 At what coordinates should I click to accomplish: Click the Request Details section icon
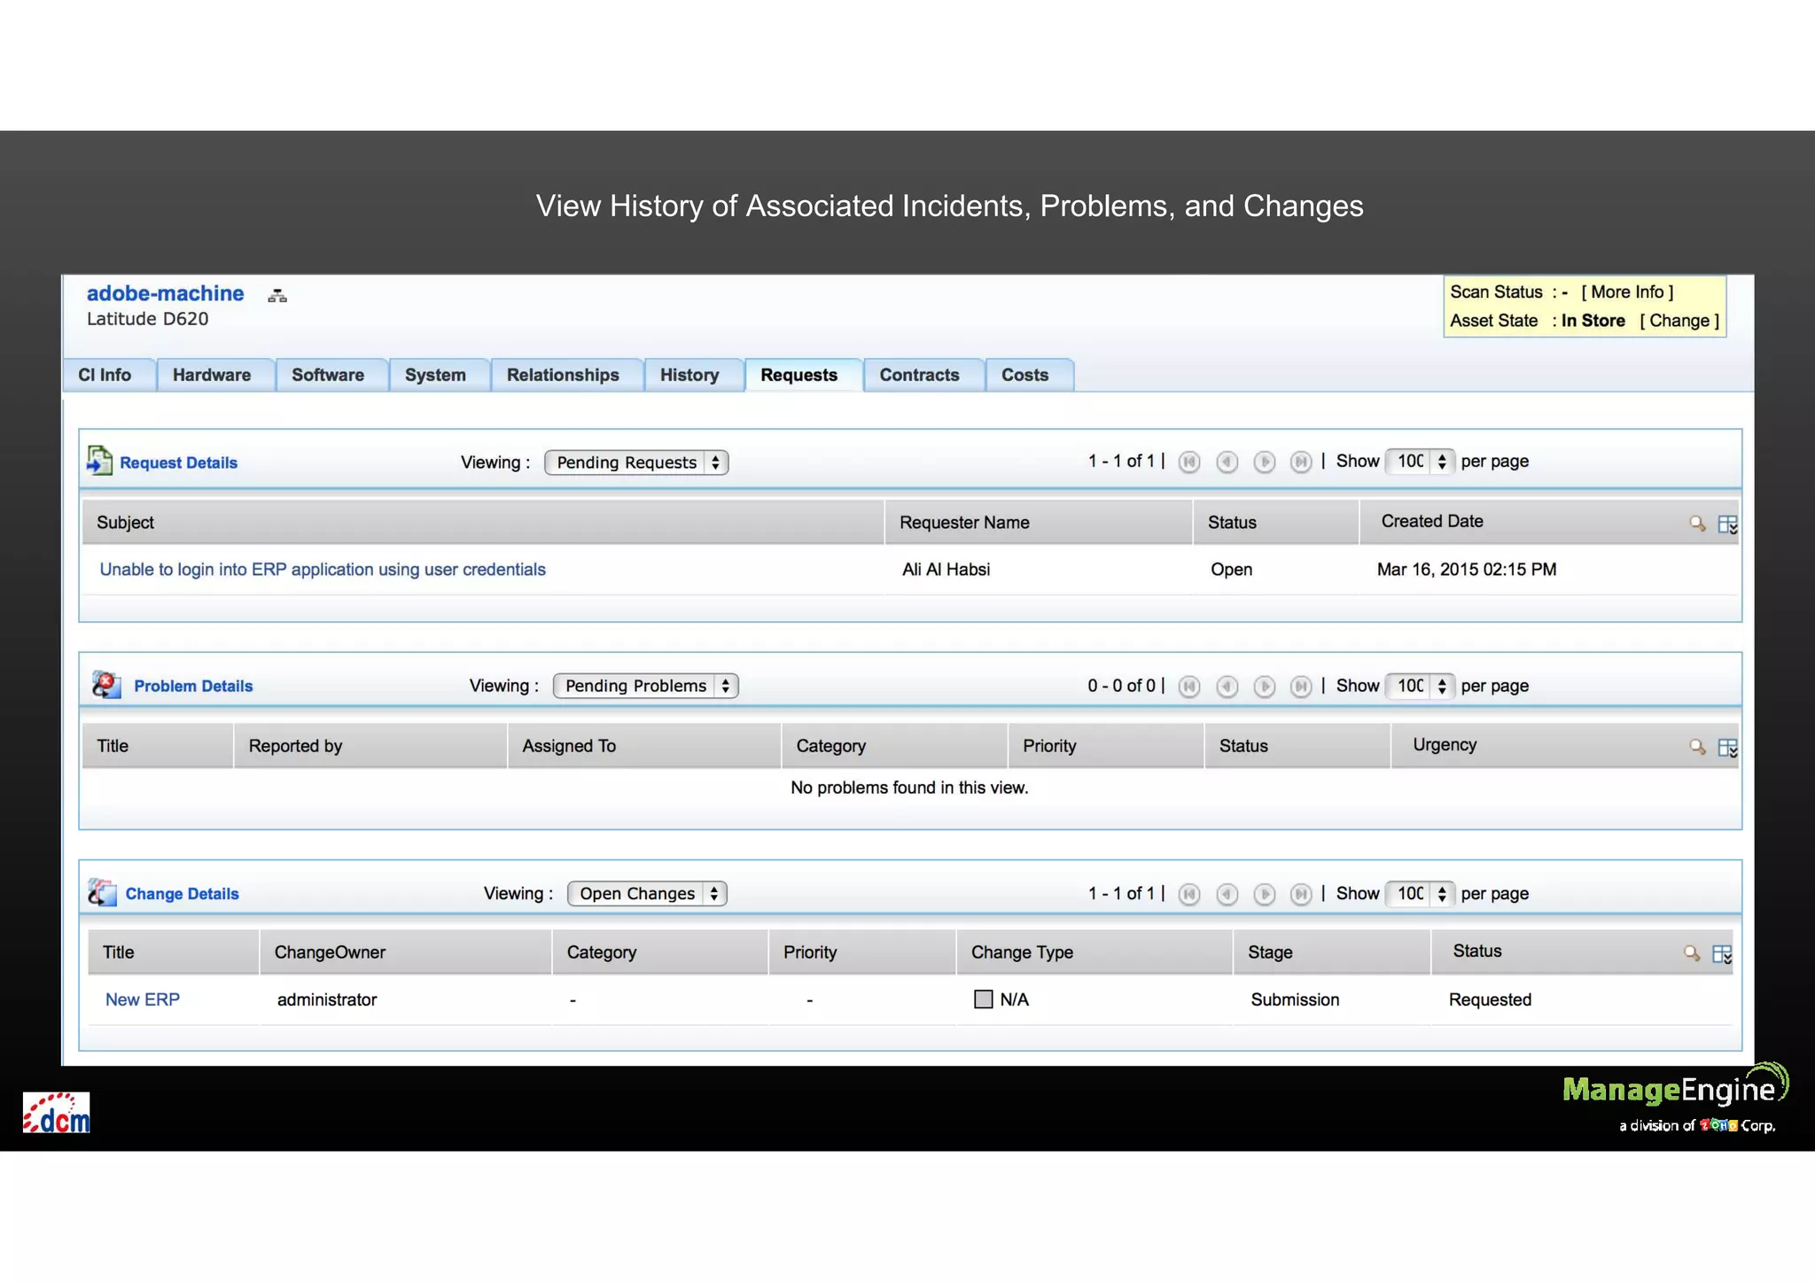[x=99, y=461]
